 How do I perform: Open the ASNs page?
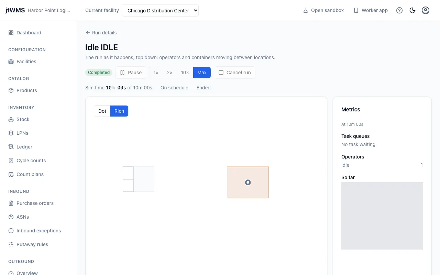click(x=38, y=217)
